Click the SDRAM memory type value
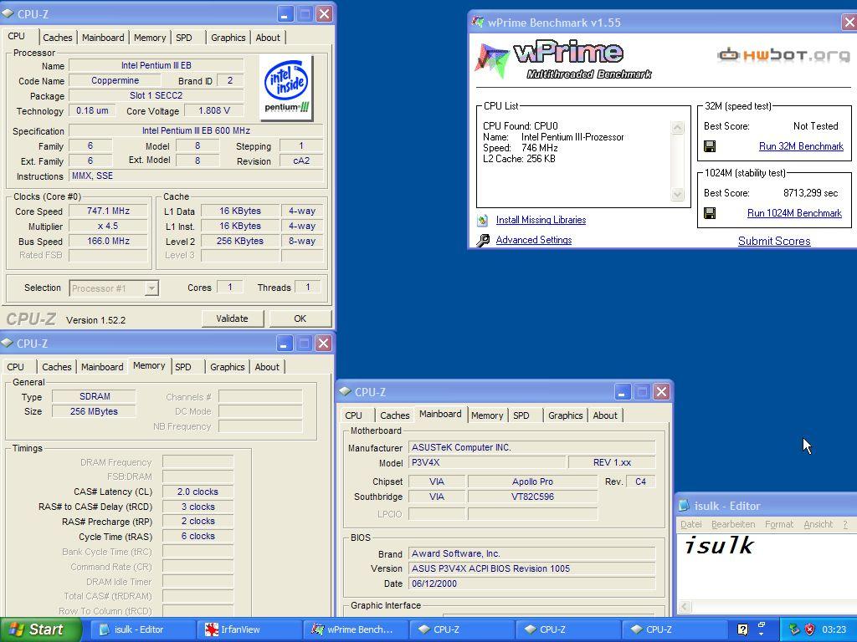This screenshot has width=857, height=642. click(95, 396)
